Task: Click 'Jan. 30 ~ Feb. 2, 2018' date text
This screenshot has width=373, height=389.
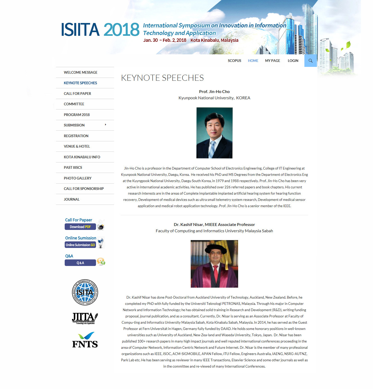Action: (165, 40)
